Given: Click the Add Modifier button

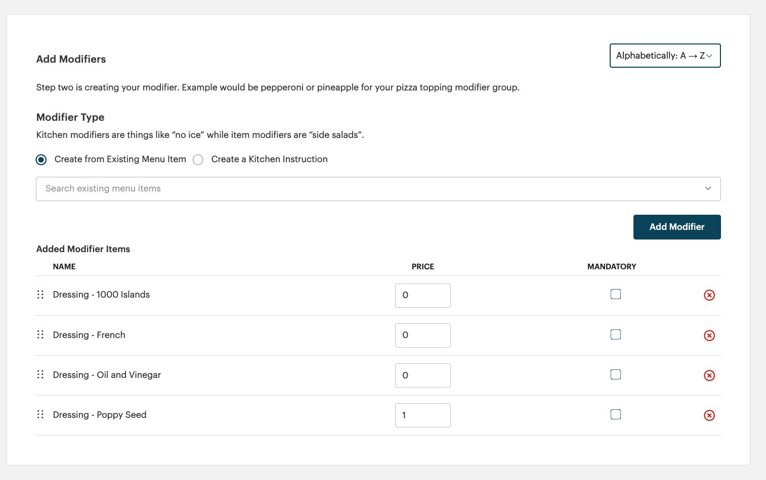Looking at the screenshot, I should [677, 227].
